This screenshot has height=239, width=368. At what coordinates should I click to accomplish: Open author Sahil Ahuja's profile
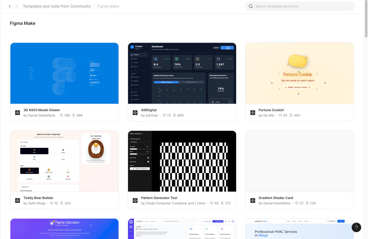tap(37, 203)
